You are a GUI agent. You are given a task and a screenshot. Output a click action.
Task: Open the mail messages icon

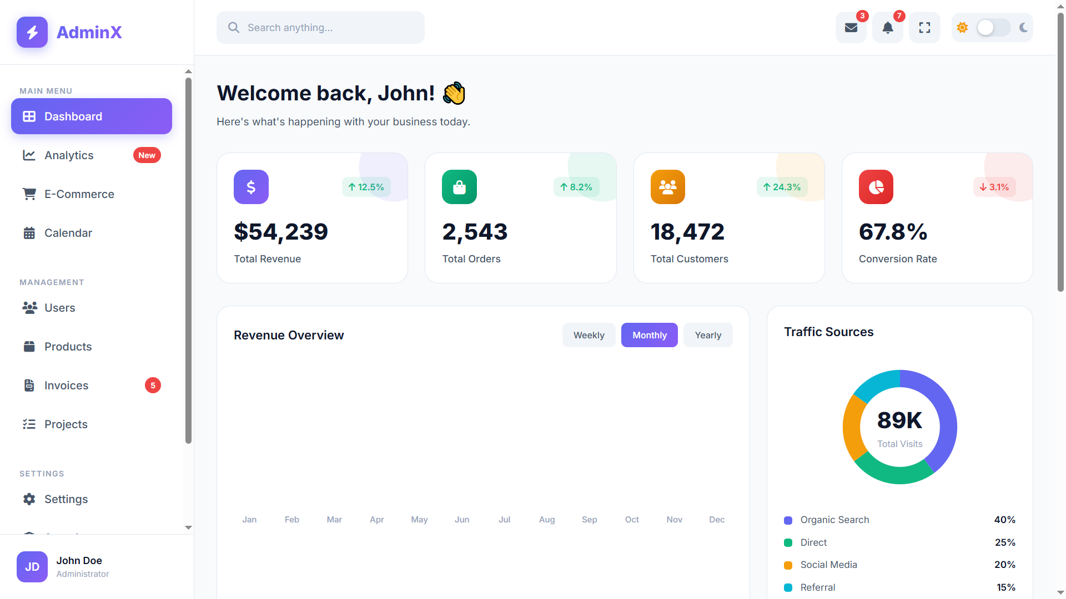851,28
